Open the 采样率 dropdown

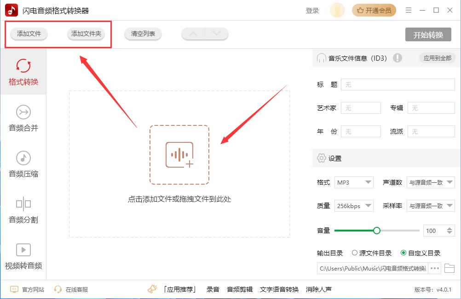point(431,205)
